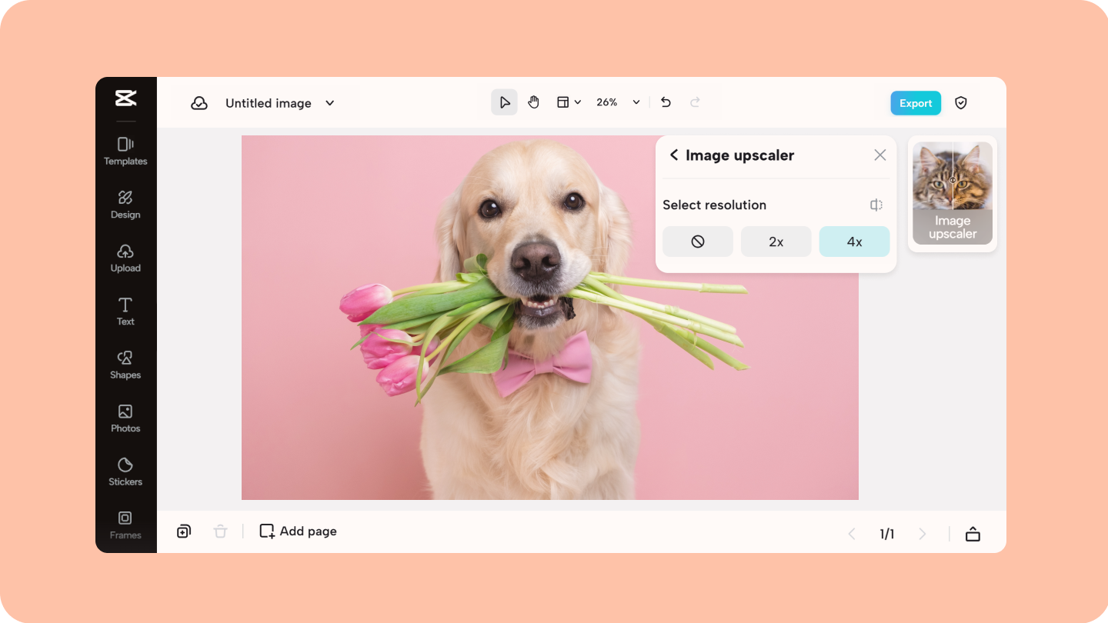Image resolution: width=1108 pixels, height=623 pixels.
Task: Select the 2x resolution option
Action: (x=776, y=242)
